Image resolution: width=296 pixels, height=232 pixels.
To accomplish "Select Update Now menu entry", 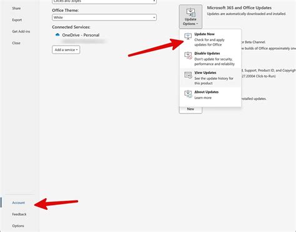I will tap(210, 39).
